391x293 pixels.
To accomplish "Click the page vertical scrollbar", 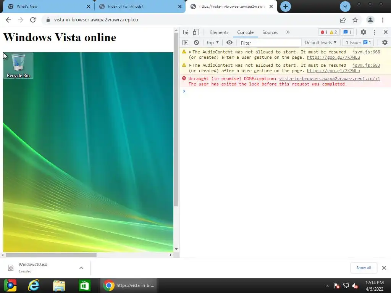I will [x=176, y=119].
